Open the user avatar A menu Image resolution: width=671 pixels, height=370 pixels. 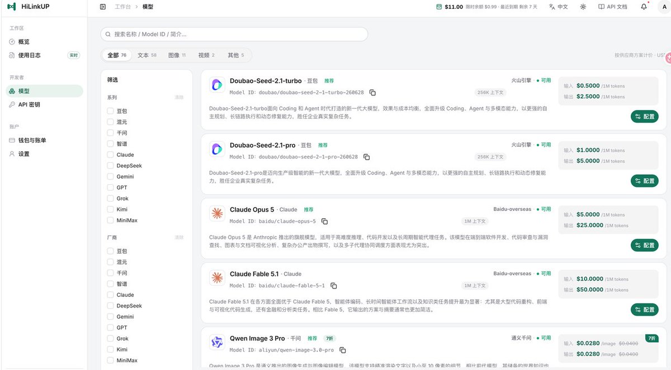click(x=664, y=7)
